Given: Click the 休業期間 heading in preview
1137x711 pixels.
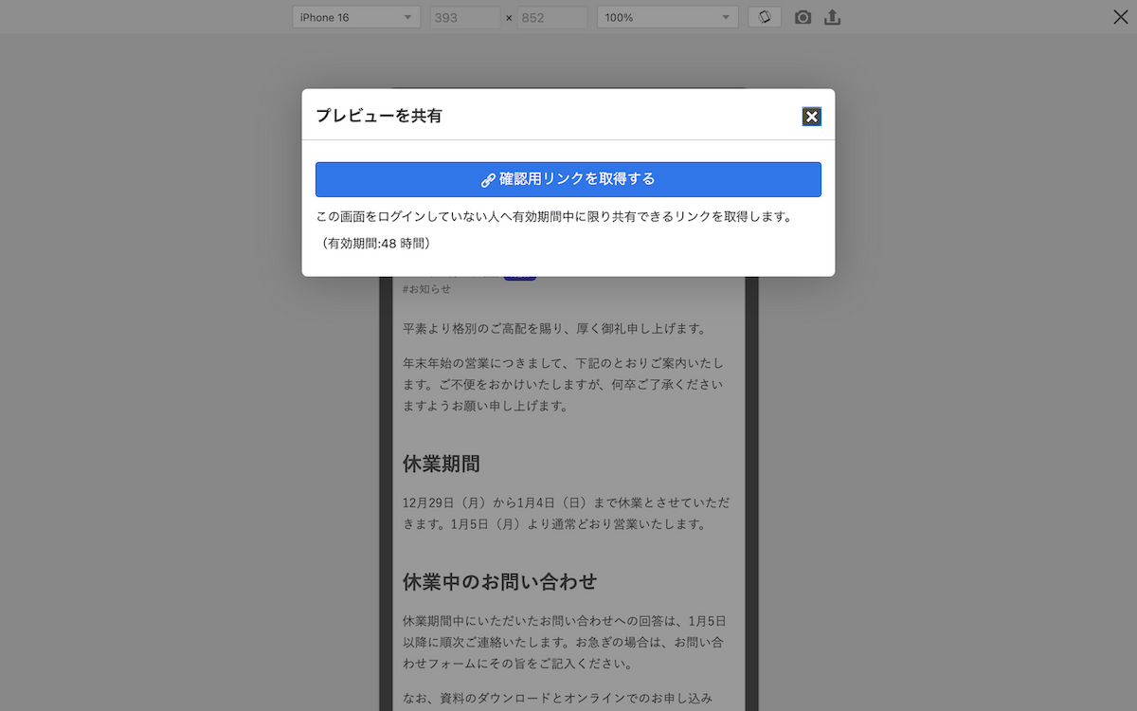Looking at the screenshot, I should tap(442, 464).
